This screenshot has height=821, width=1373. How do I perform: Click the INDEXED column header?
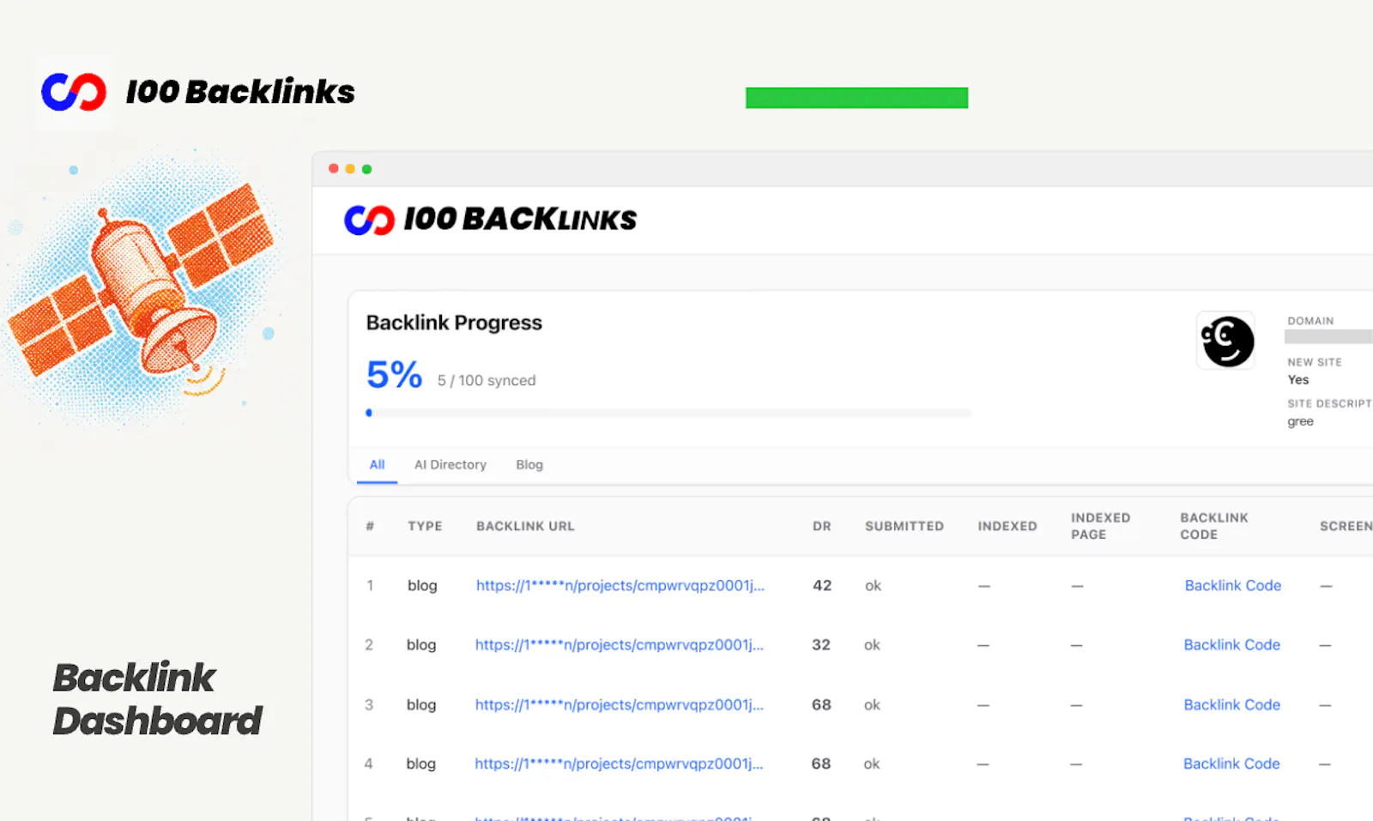pyautogui.click(x=1007, y=527)
